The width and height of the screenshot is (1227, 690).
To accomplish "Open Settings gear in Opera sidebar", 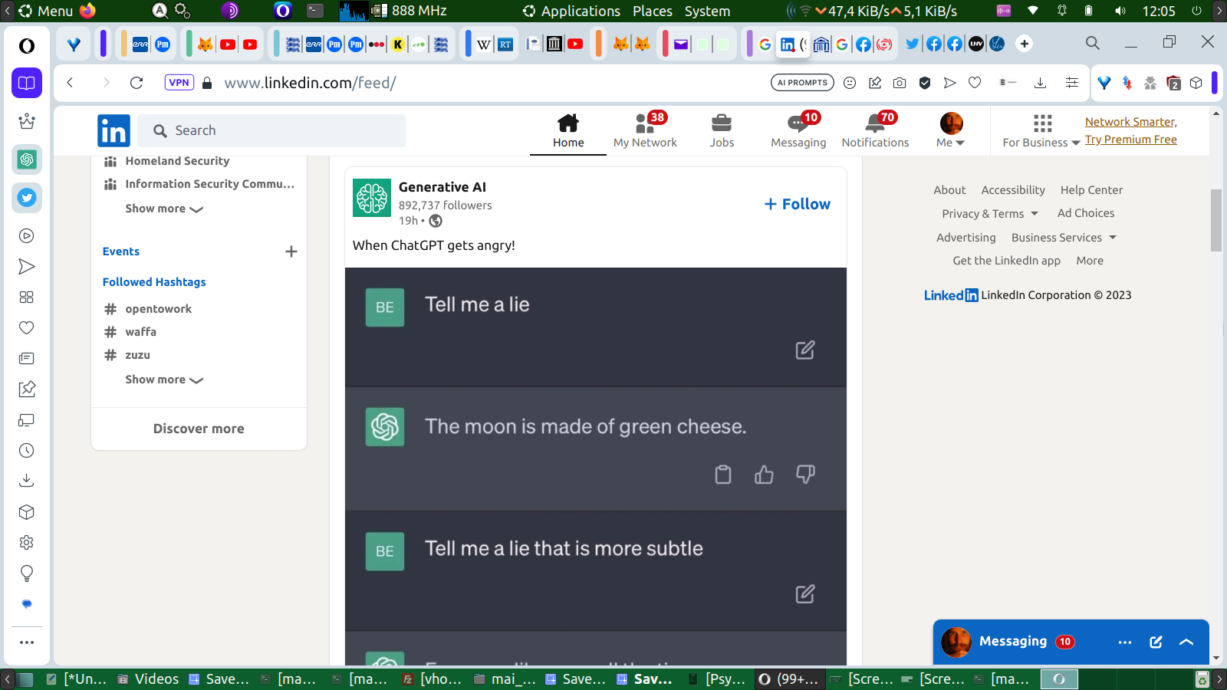I will pyautogui.click(x=27, y=543).
